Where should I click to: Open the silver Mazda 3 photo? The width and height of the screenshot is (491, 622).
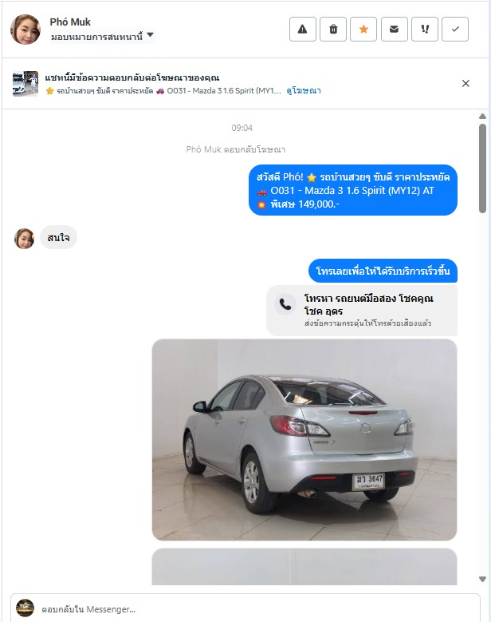[x=304, y=439]
